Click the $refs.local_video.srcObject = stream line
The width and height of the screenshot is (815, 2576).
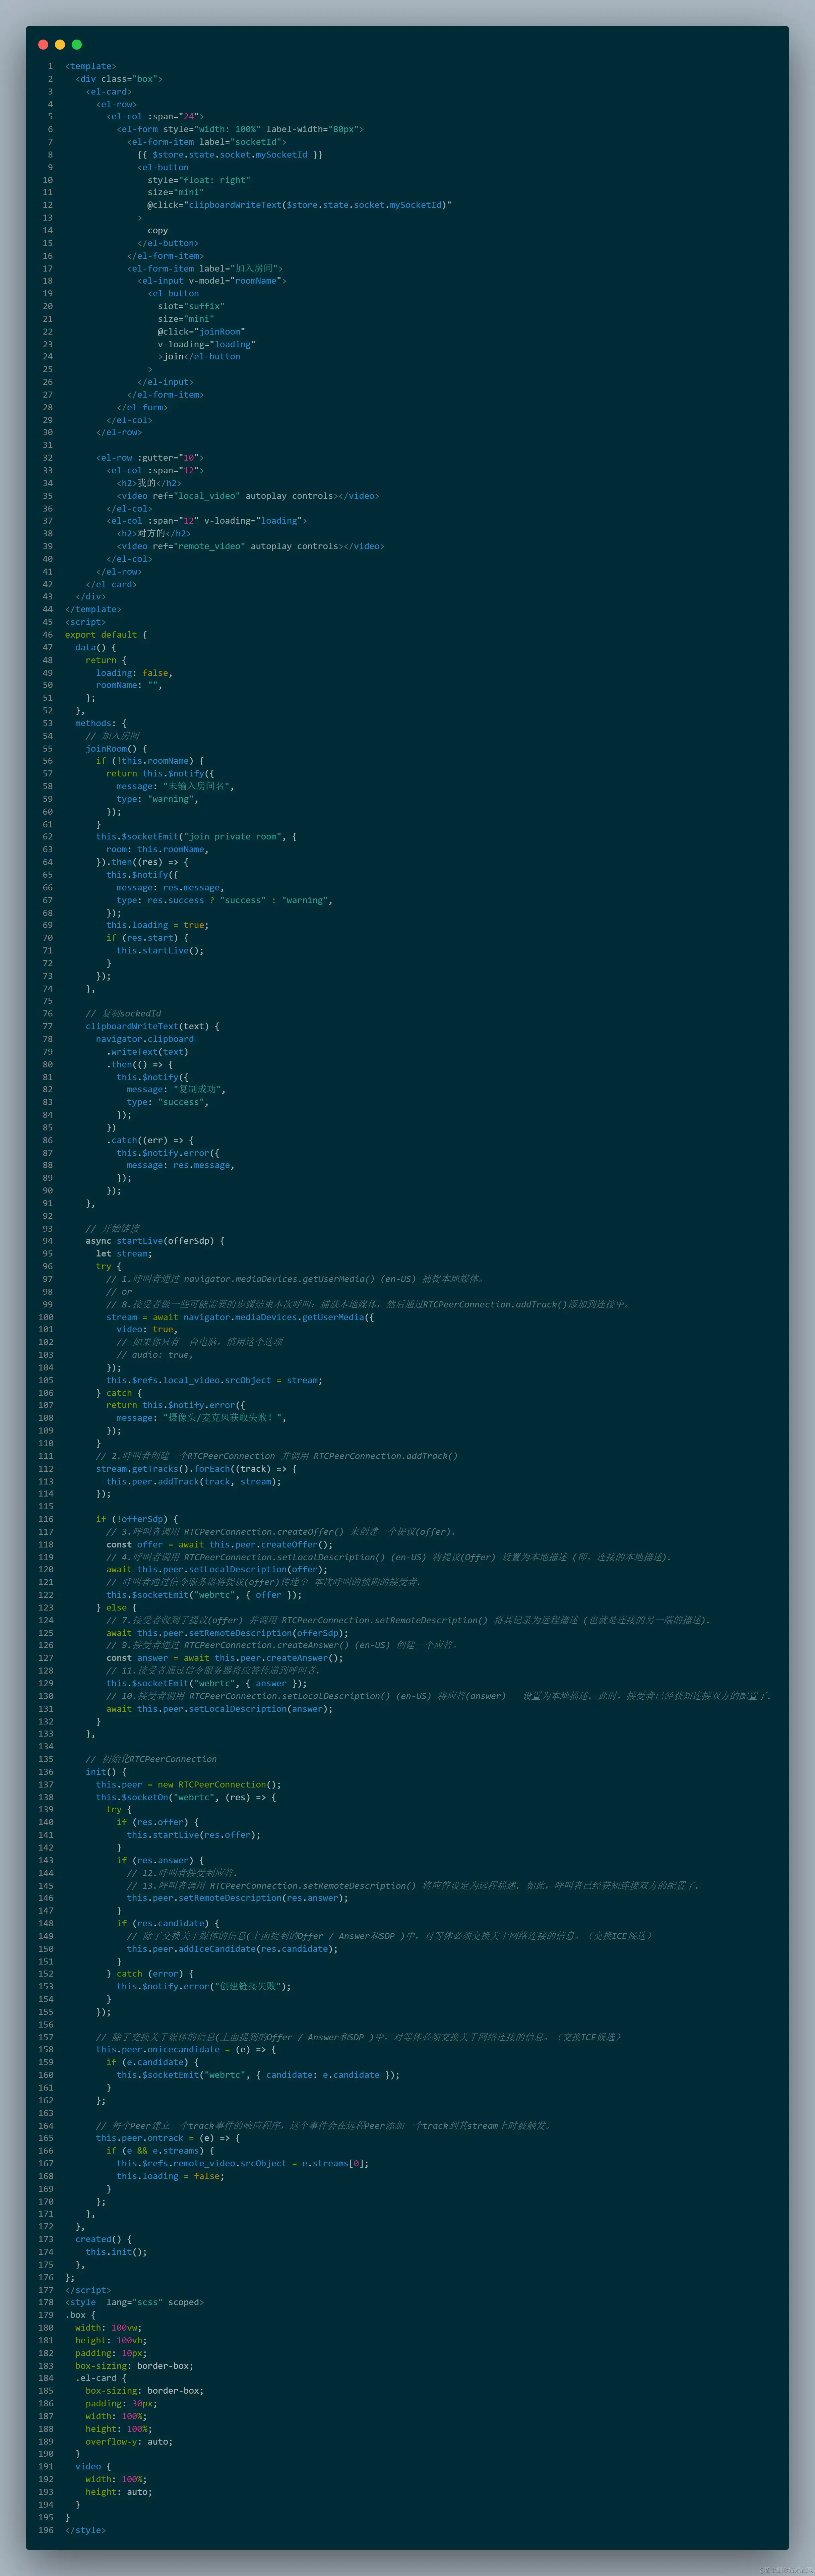click(214, 1380)
